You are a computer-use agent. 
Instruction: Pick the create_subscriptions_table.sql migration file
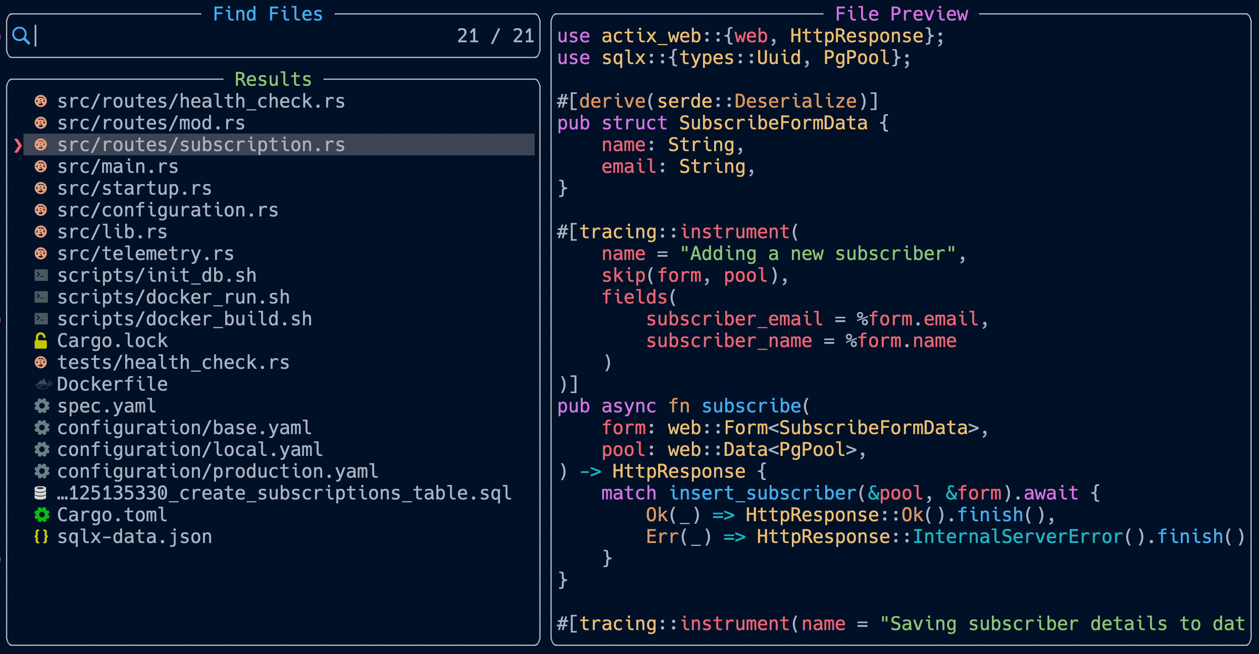pyautogui.click(x=279, y=493)
